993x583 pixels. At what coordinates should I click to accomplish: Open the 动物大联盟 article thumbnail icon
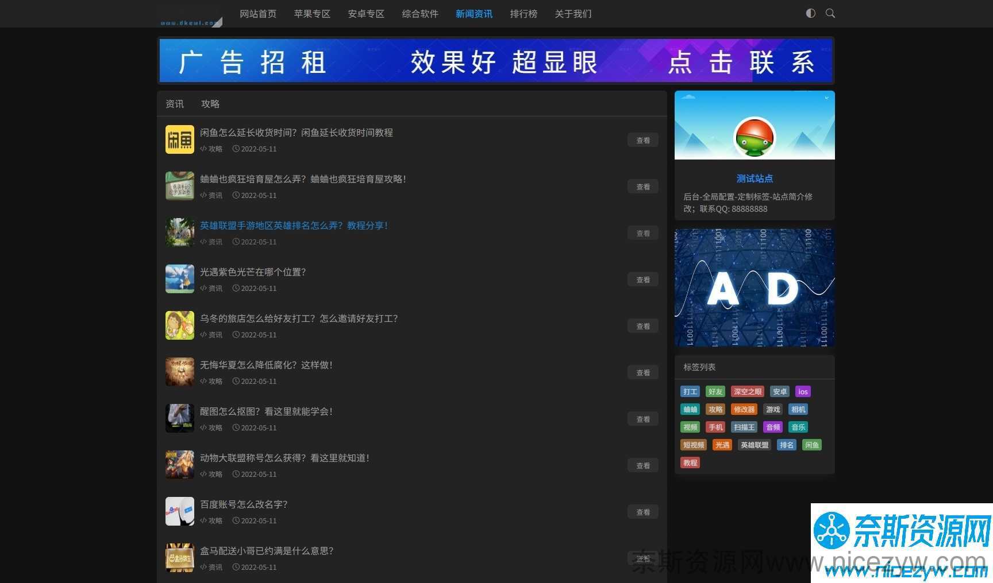[x=180, y=465]
